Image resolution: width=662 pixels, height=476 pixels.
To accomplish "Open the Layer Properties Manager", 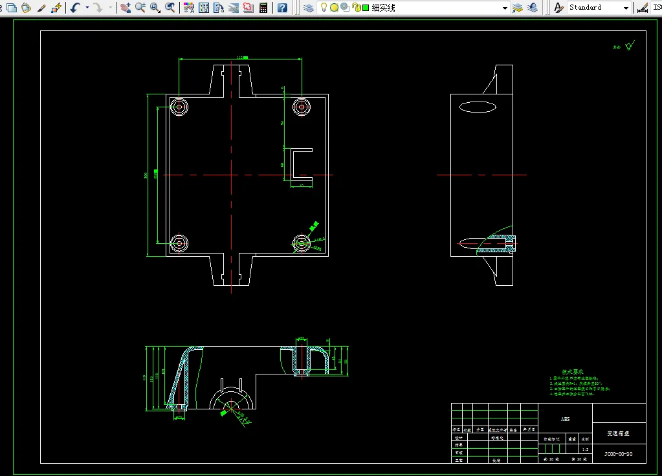I will 309,8.
